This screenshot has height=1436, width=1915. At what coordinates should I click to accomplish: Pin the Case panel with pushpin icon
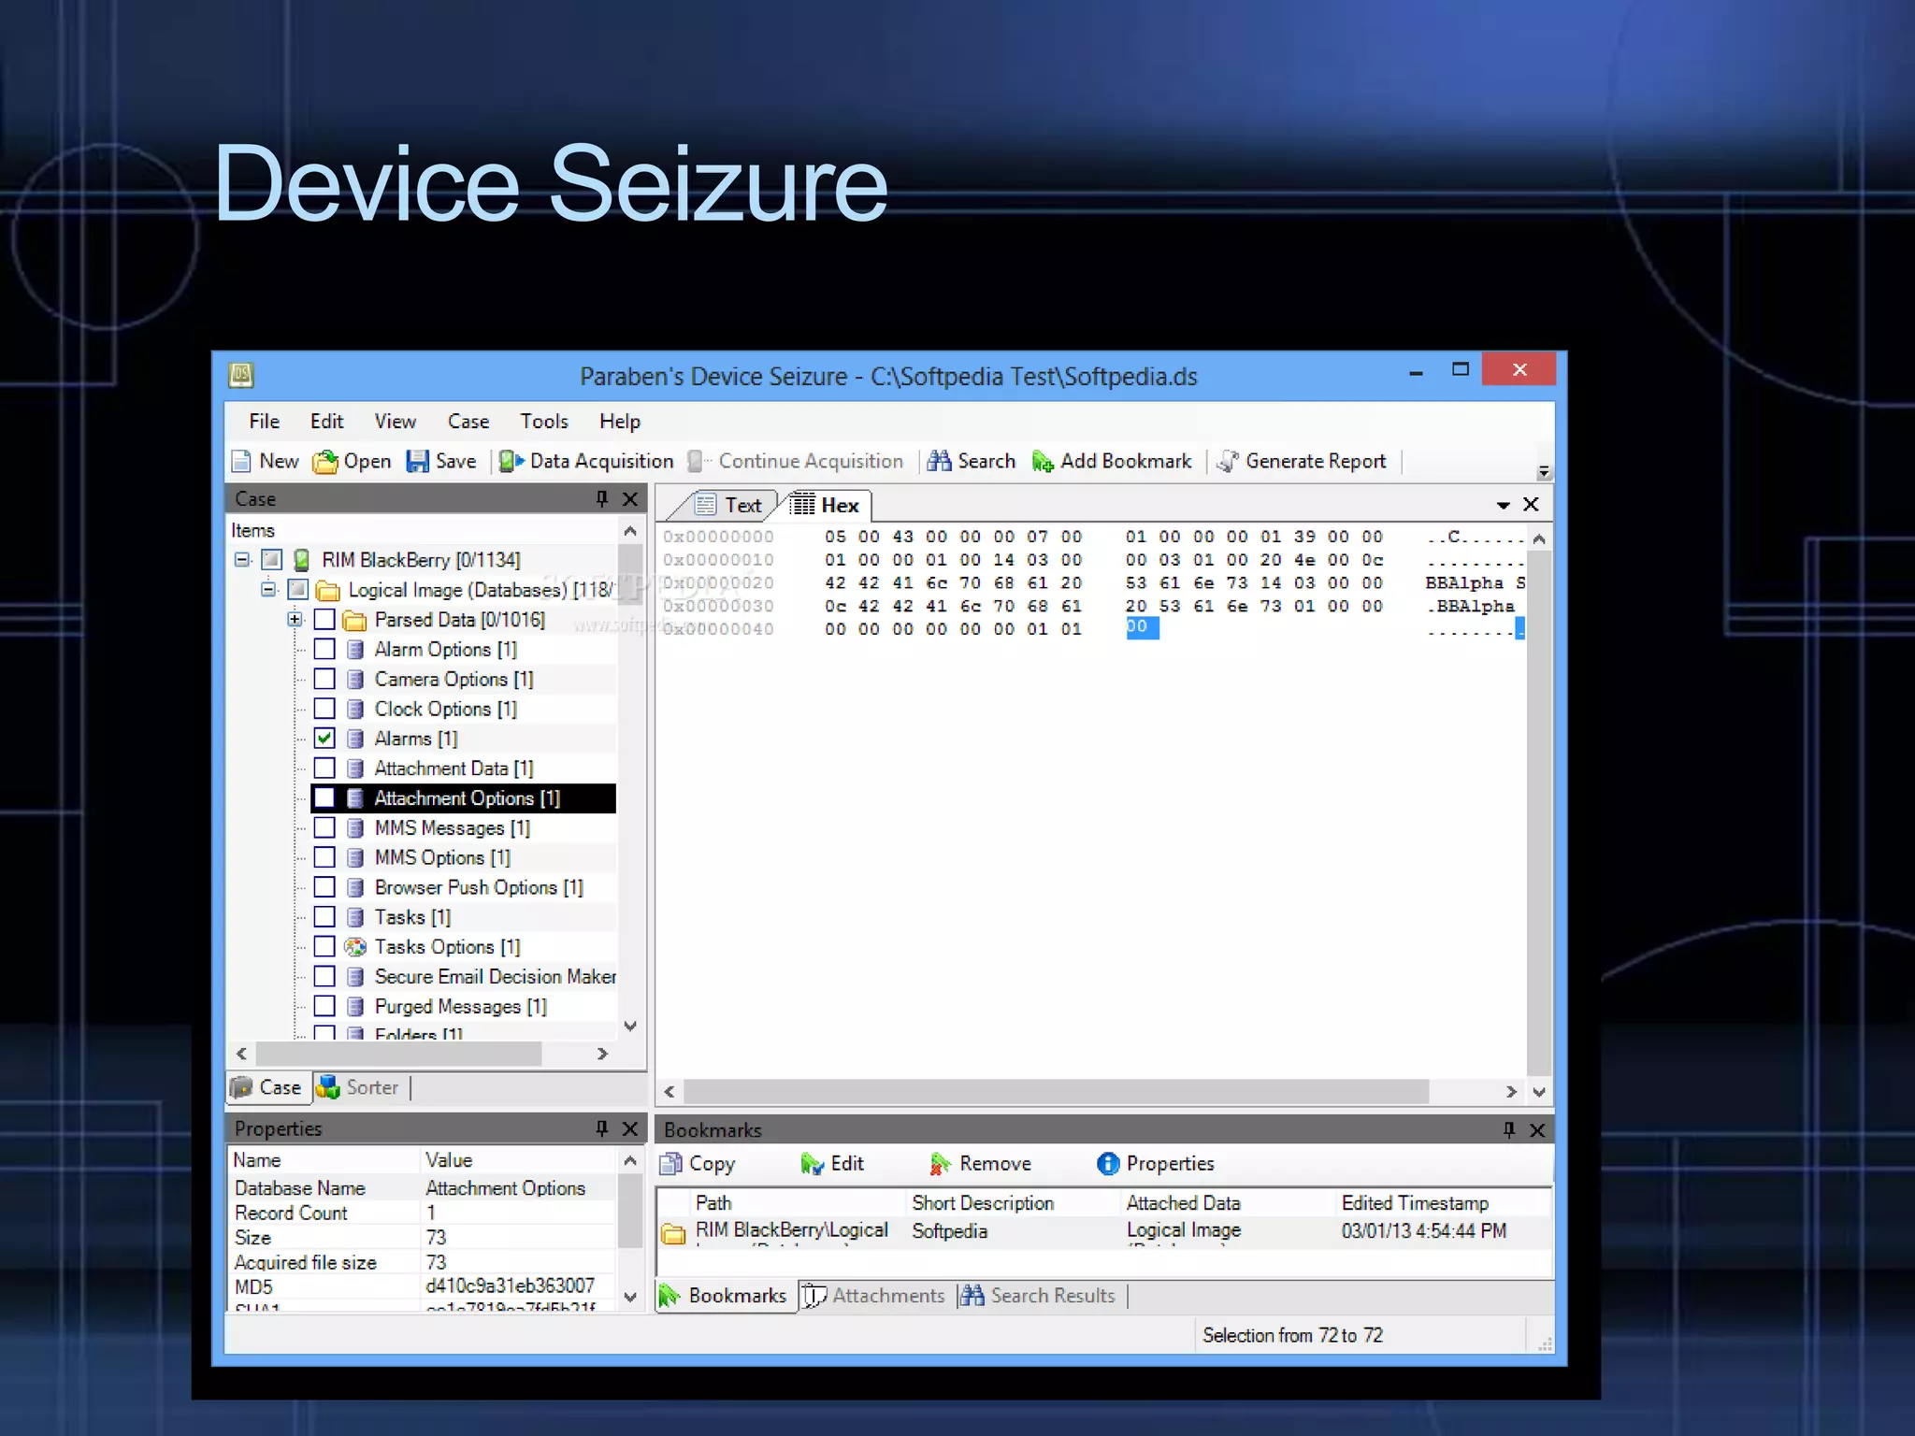tap(601, 499)
